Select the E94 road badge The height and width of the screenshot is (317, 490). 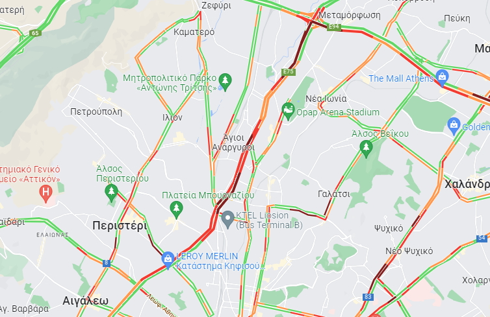coord(333,27)
